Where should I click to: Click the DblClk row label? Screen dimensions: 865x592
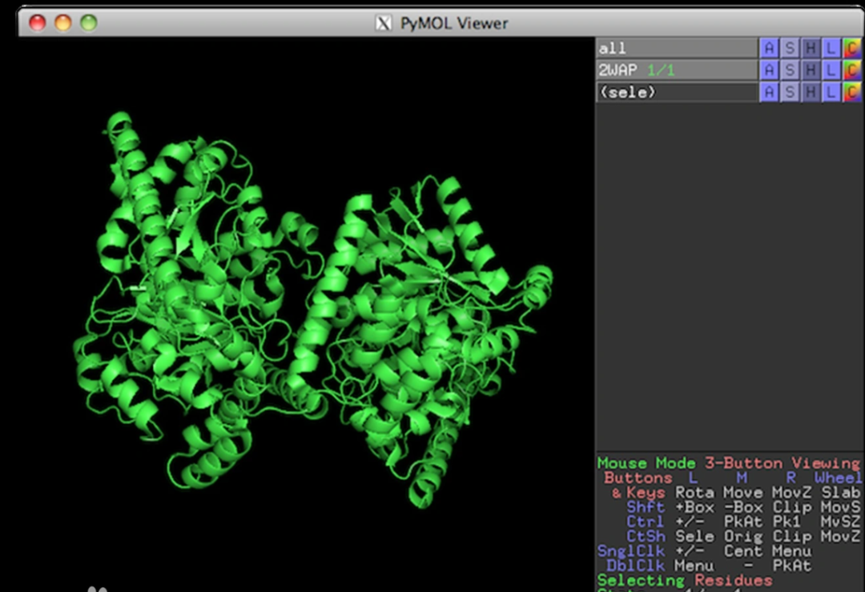click(x=635, y=566)
